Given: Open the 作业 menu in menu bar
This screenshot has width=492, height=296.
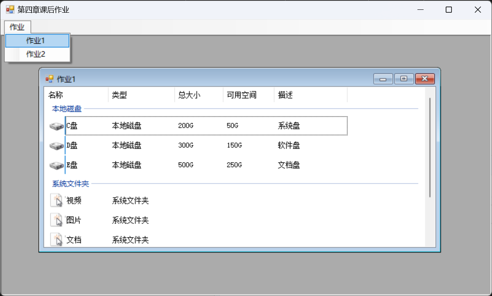Looking at the screenshot, I should tap(17, 27).
